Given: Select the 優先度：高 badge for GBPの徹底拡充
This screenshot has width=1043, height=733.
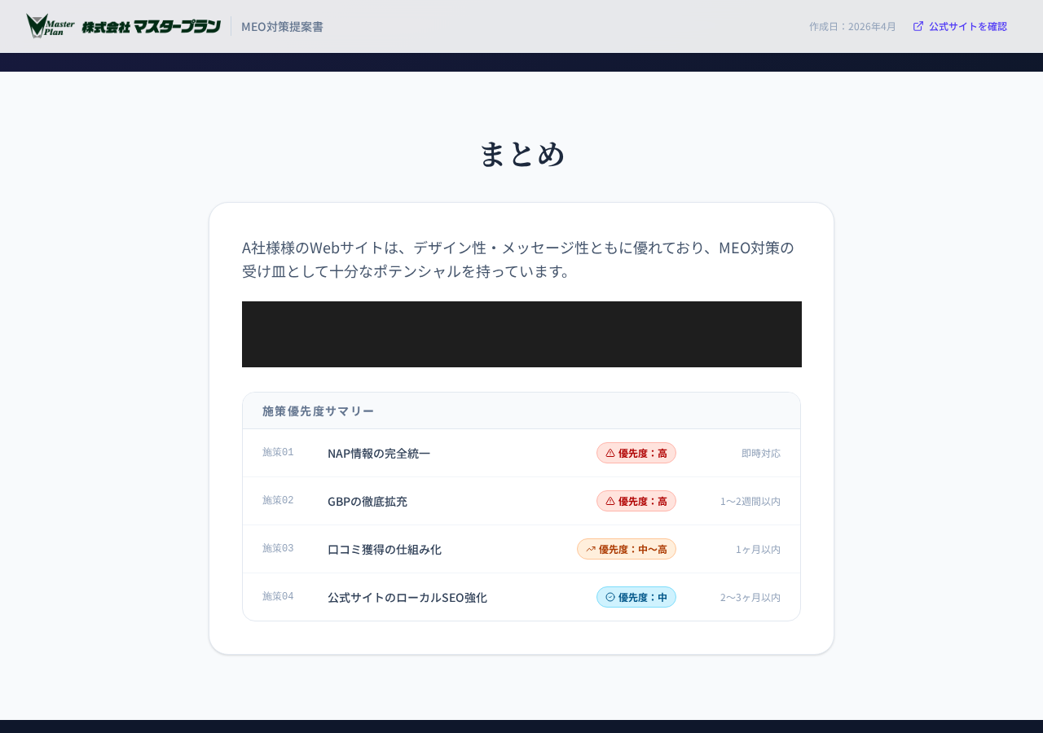Looking at the screenshot, I should [x=636, y=501].
